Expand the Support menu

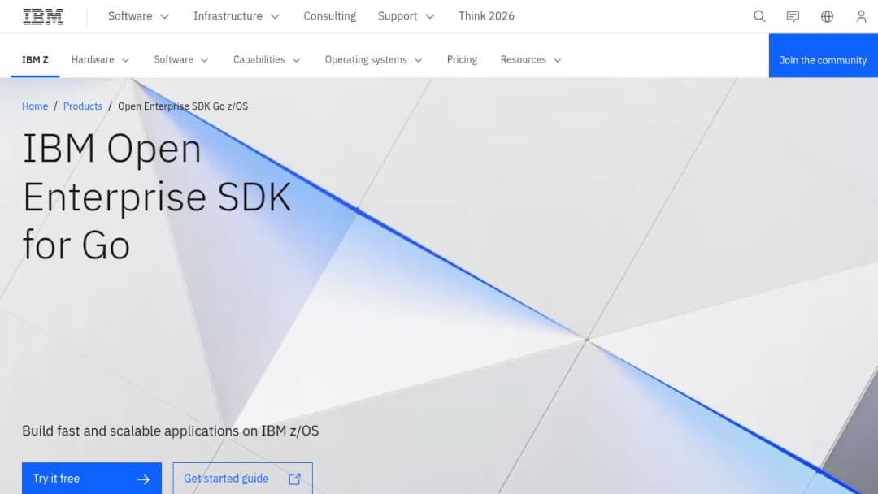(x=406, y=16)
